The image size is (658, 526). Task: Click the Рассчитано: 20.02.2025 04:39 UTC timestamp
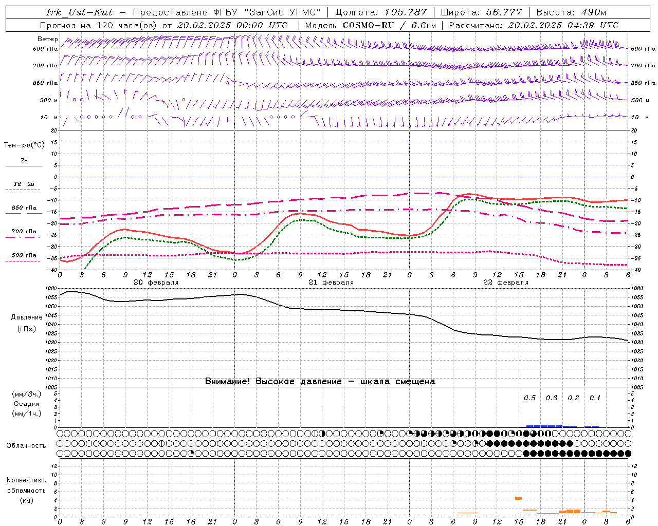(534, 25)
